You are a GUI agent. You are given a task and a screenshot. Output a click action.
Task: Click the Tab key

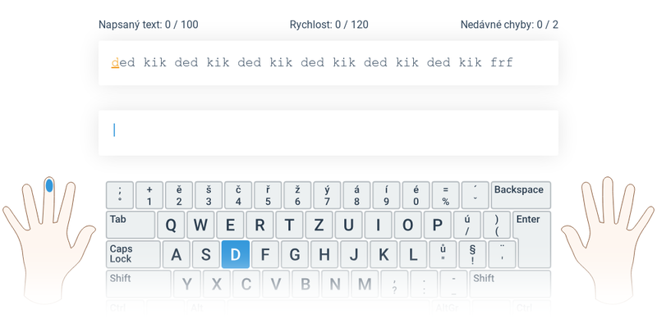(131, 225)
